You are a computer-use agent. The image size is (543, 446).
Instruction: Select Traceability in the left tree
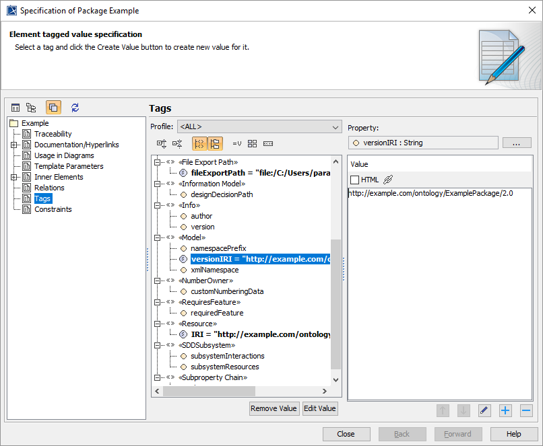(53, 134)
